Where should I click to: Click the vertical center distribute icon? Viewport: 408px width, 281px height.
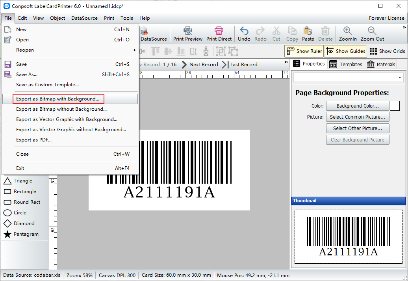tap(206, 51)
